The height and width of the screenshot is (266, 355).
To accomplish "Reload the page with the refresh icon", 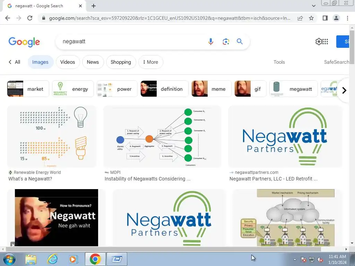I will (x=30, y=18).
